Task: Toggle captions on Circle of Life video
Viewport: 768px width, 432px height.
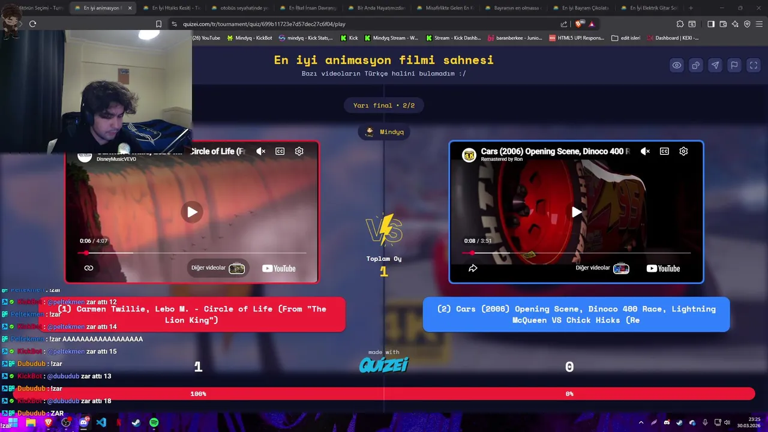Action: coord(280,151)
